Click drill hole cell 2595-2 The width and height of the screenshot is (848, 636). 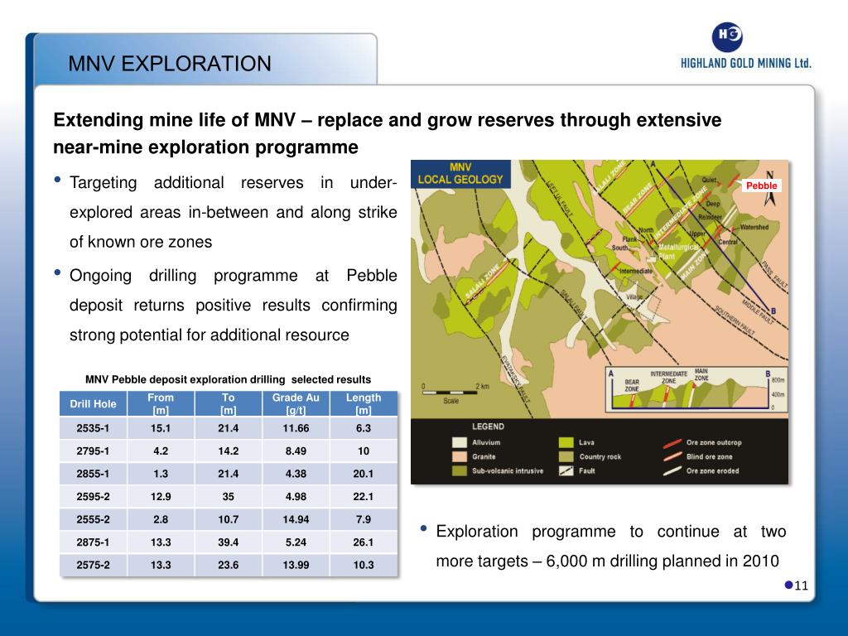pyautogui.click(x=93, y=497)
